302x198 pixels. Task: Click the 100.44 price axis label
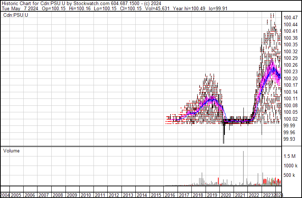coord(290,24)
